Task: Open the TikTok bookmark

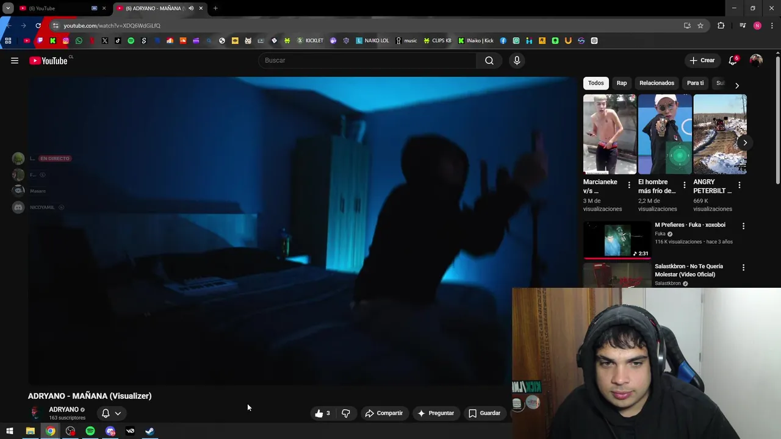Action: click(x=118, y=41)
